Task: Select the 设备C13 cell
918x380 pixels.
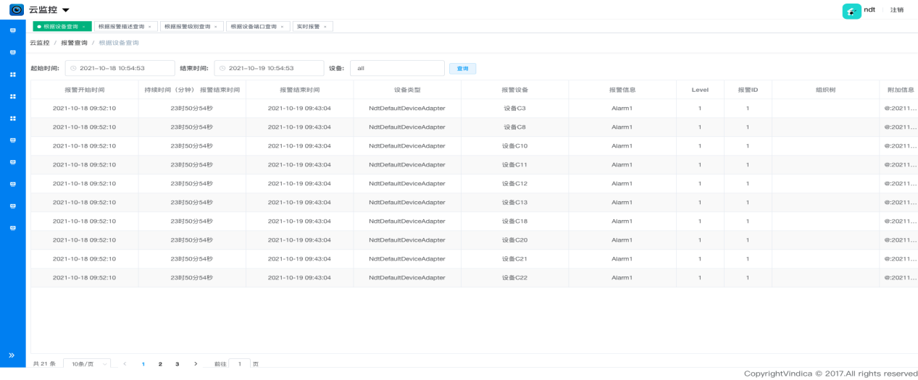Action: 514,203
